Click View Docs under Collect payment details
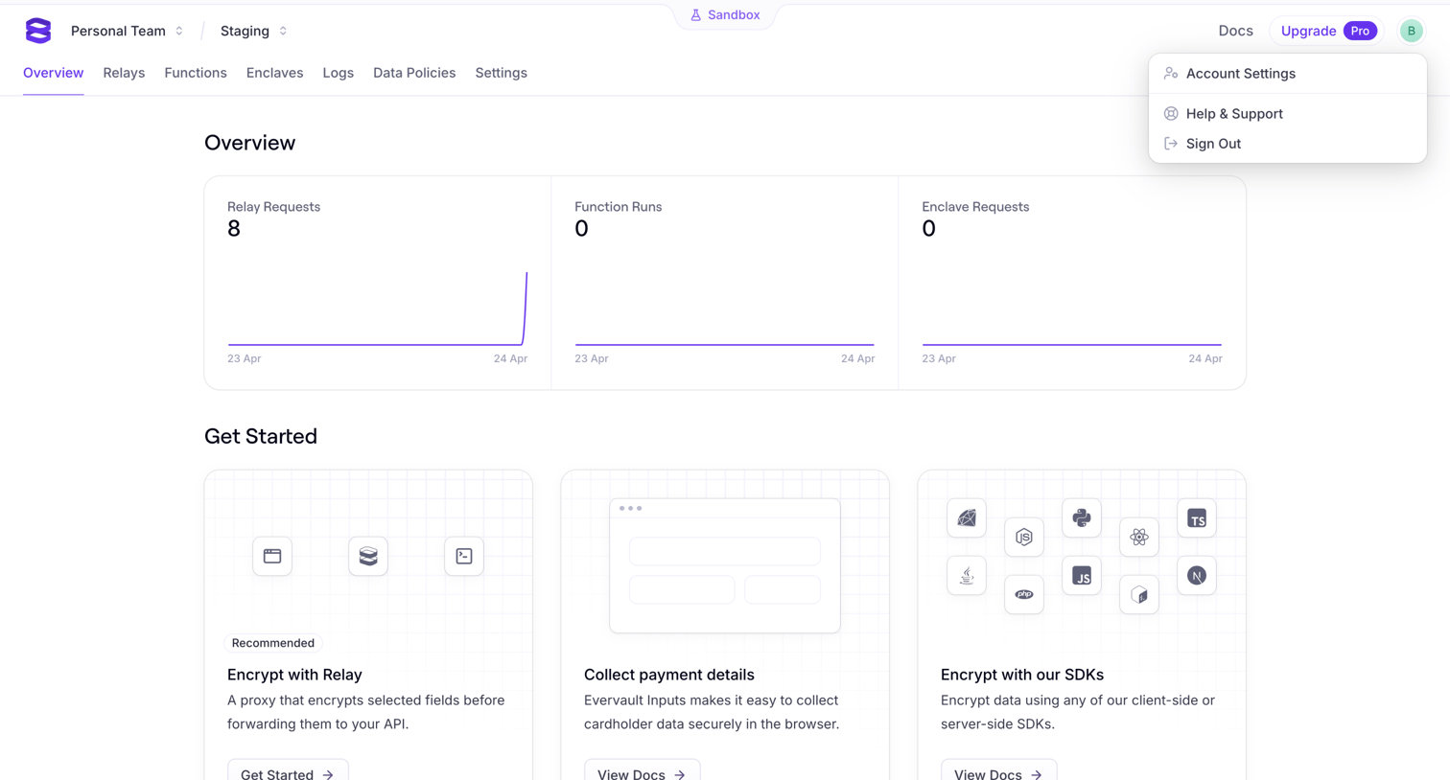The height and width of the screenshot is (780, 1450). (x=642, y=772)
